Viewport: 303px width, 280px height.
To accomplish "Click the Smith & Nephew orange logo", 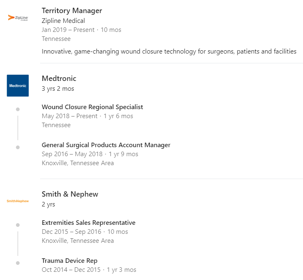I will [18, 201].
